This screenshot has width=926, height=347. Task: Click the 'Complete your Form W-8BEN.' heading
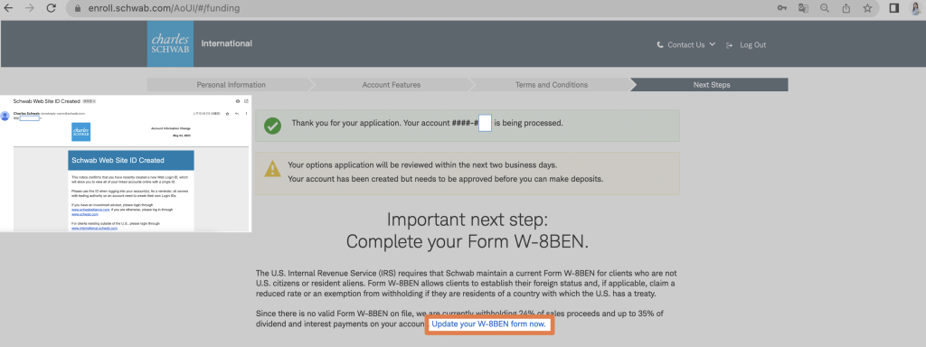pyautogui.click(x=468, y=241)
